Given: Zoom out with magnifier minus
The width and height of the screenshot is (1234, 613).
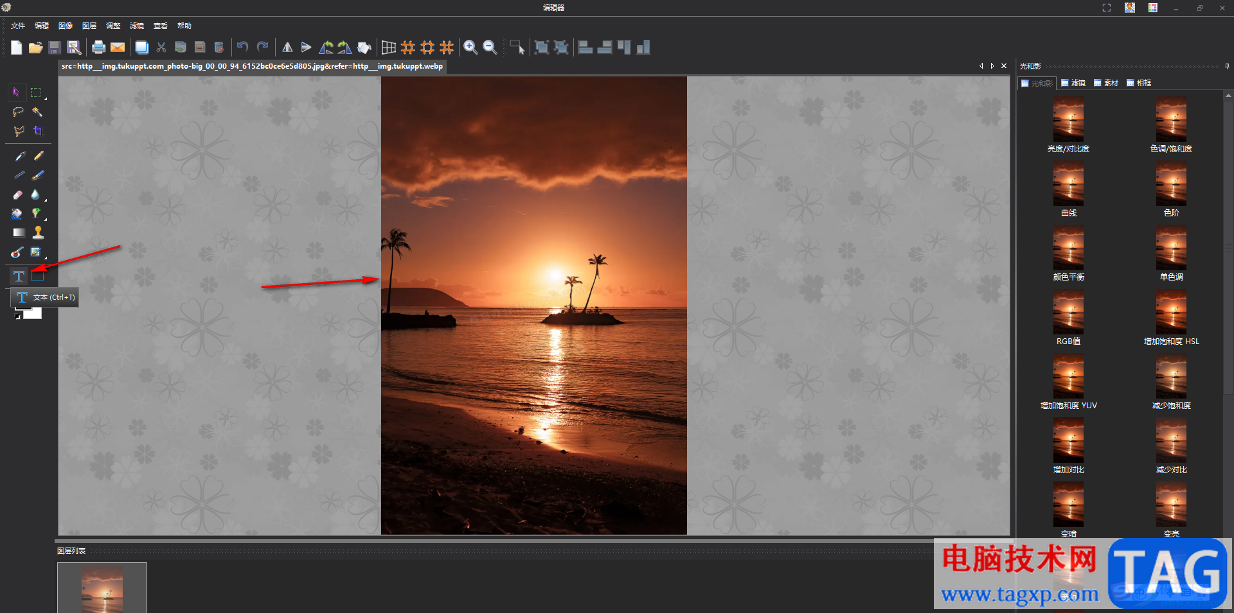Looking at the screenshot, I should pos(490,47).
